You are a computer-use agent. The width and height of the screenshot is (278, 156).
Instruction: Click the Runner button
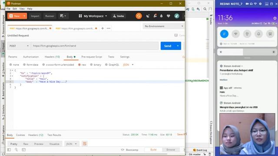pyautogui.click(x=50, y=16)
